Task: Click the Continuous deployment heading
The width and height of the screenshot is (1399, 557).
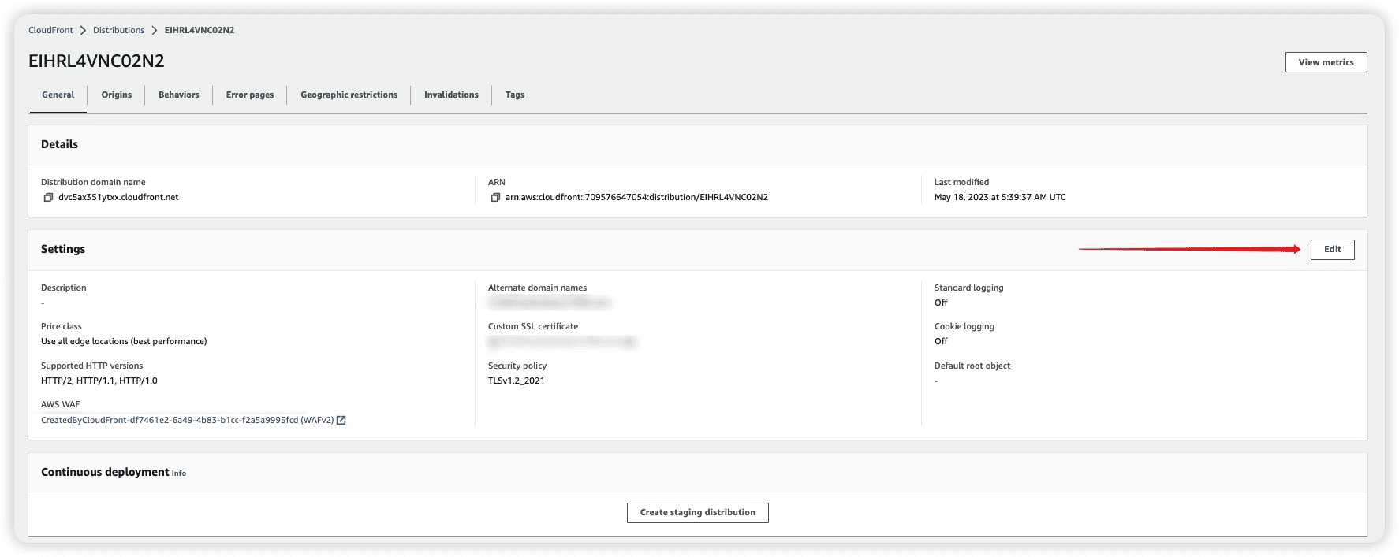Action: coord(105,473)
